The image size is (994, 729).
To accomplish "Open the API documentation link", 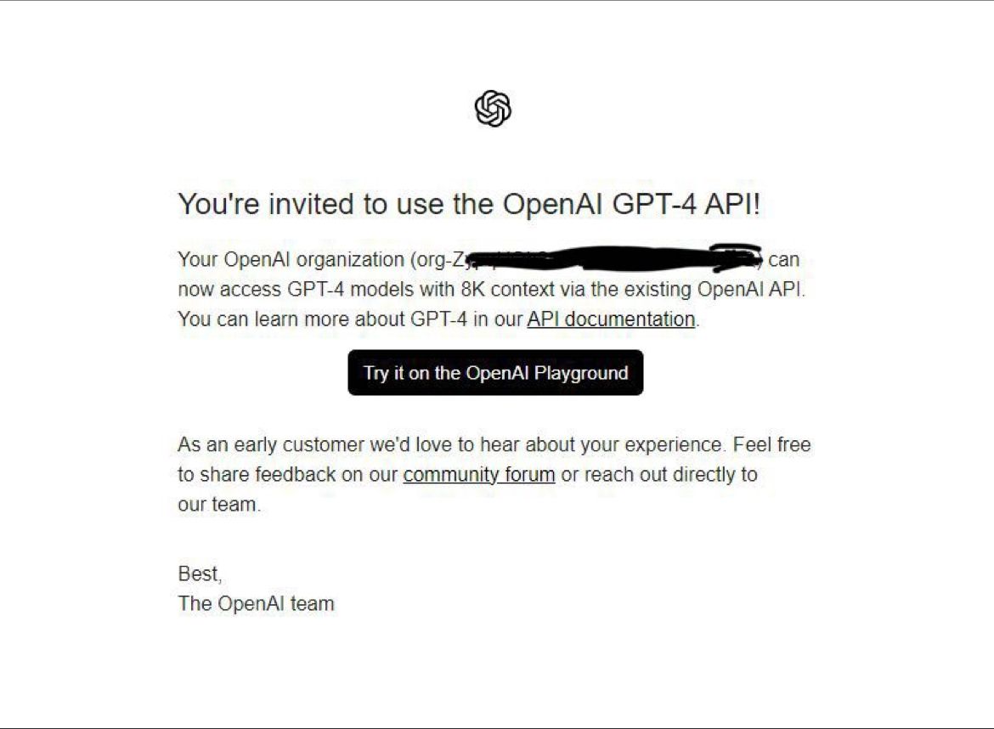I will pos(611,319).
